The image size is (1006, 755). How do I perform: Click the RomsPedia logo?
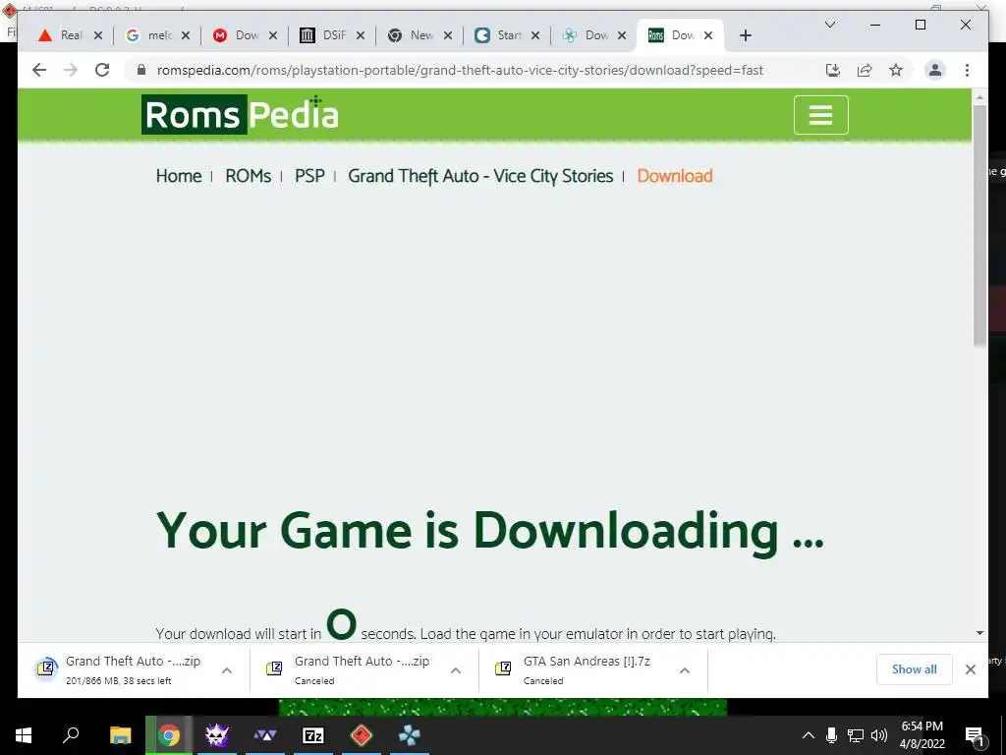coord(240,115)
